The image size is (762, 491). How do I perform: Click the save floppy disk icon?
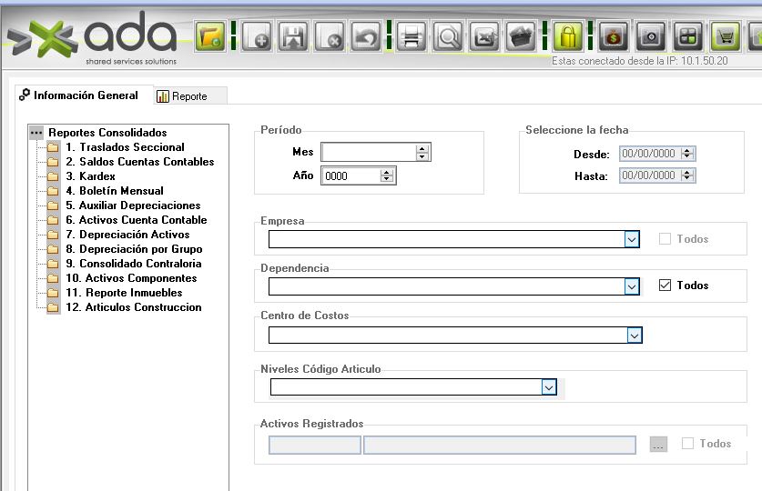293,38
